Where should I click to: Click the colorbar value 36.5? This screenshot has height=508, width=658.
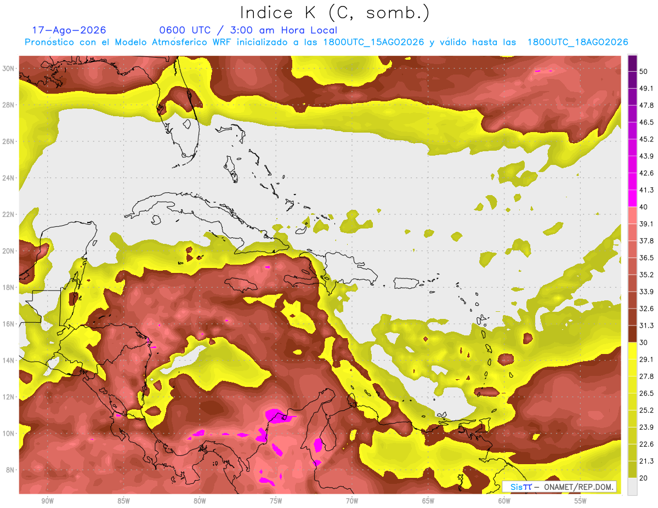coord(646,258)
